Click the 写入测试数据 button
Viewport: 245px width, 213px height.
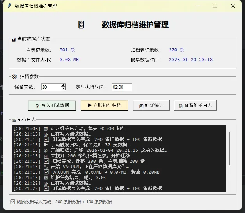tap(52, 106)
